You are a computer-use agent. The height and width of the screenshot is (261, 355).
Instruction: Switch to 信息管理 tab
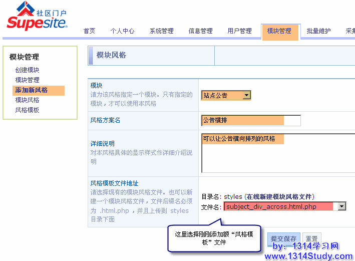200,31
